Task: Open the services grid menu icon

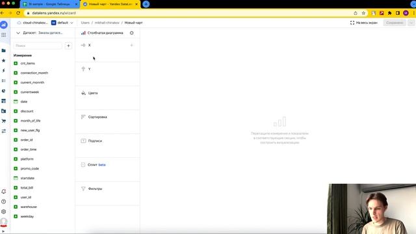Action: click(x=4, y=35)
